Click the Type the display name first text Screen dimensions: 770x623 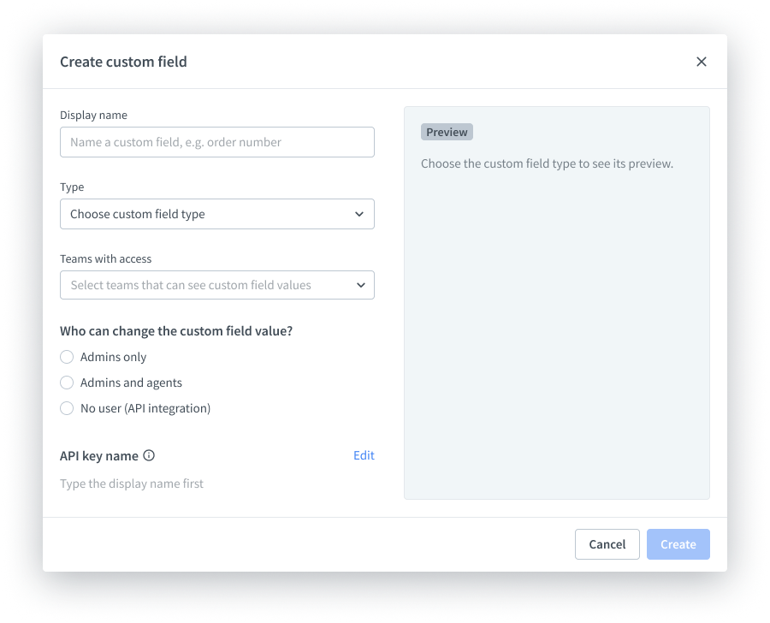(132, 484)
